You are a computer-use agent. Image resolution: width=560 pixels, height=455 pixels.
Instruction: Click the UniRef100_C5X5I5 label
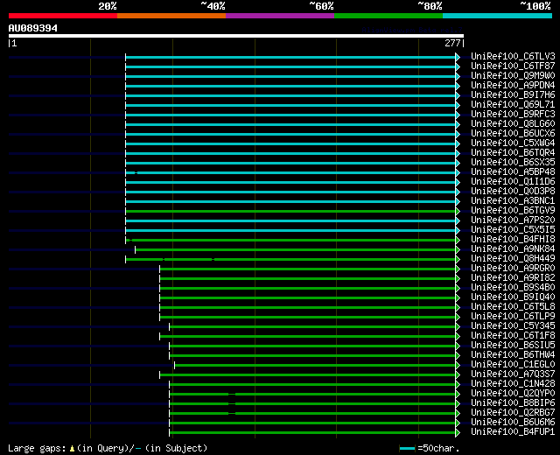513,230
